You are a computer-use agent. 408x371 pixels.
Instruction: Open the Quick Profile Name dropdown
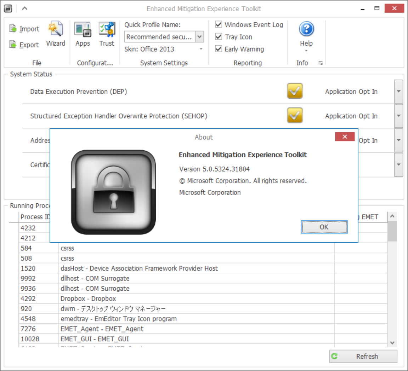(199, 36)
